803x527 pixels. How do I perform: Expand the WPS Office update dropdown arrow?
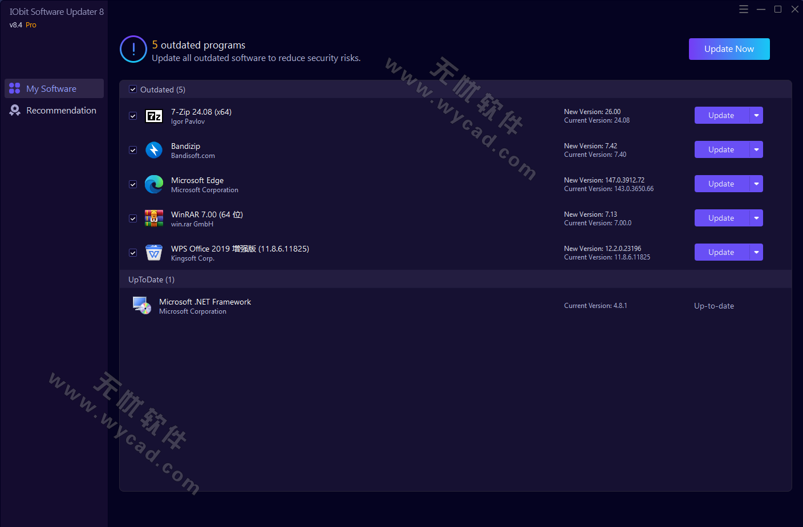point(757,252)
